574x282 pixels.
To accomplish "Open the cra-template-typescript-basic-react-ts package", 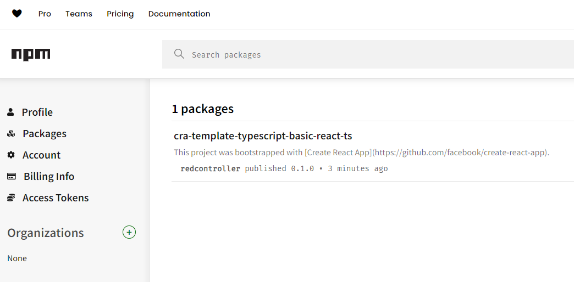I will 263,136.
